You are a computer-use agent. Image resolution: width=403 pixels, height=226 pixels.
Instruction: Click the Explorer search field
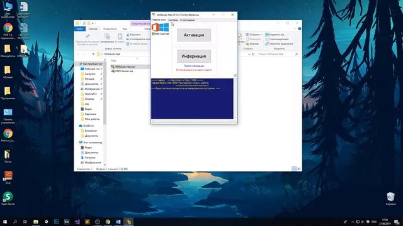coord(278,55)
